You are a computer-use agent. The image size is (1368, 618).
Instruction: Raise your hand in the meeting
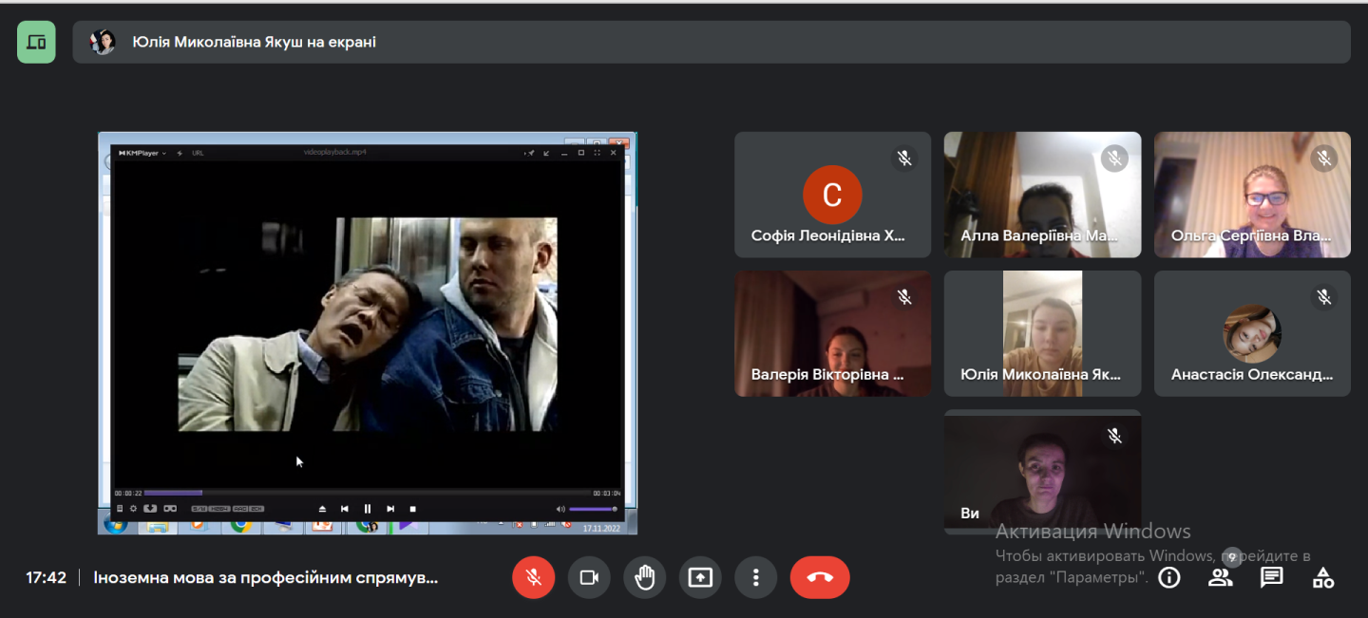[x=645, y=577]
